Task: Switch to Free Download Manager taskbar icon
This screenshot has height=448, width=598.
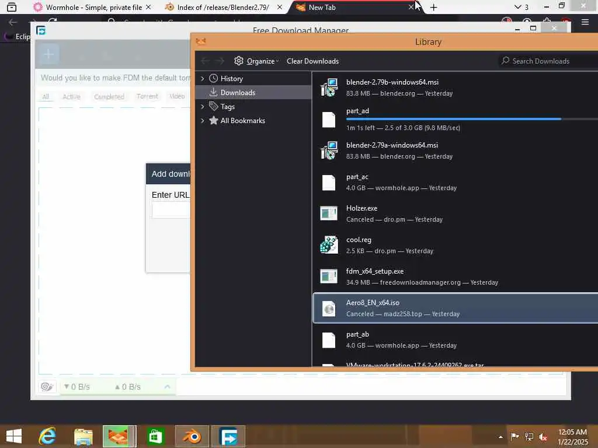Action: point(228,436)
